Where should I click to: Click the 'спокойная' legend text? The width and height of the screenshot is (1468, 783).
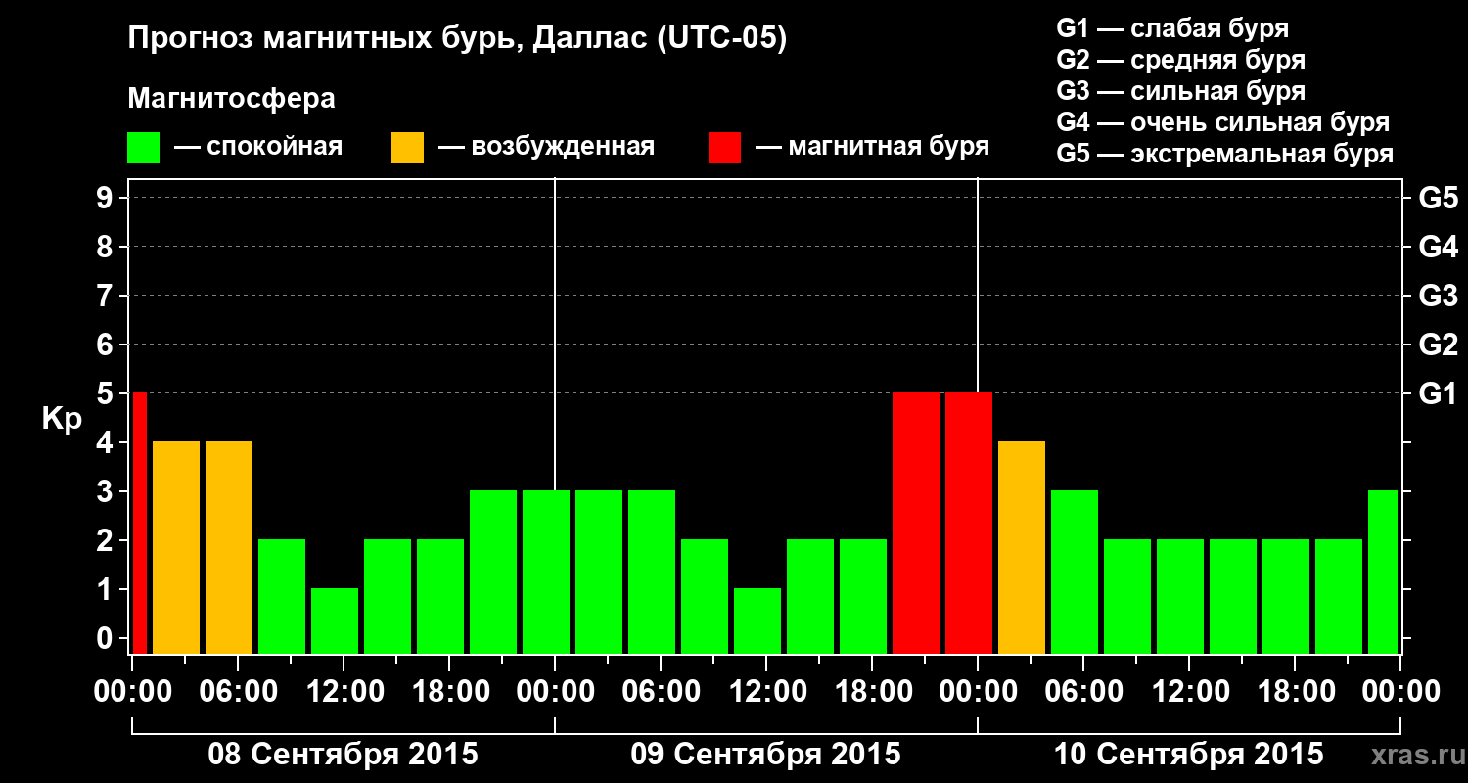point(274,148)
